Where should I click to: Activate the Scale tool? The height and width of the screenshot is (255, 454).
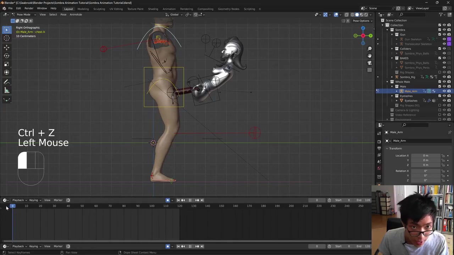6,64
